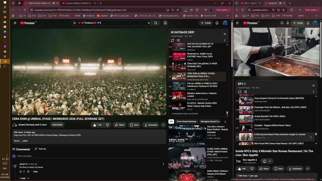Click the KP1.1 playlist scrollbar thumb

(x=316, y=134)
